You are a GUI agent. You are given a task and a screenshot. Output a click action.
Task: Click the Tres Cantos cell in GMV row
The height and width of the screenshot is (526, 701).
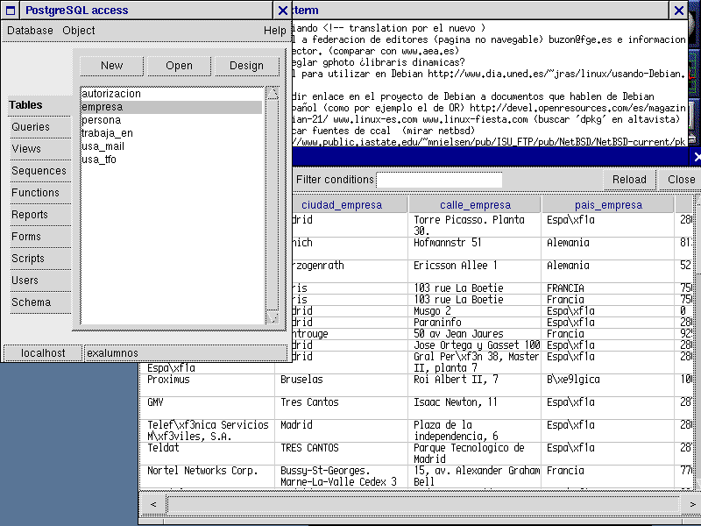[341, 408]
